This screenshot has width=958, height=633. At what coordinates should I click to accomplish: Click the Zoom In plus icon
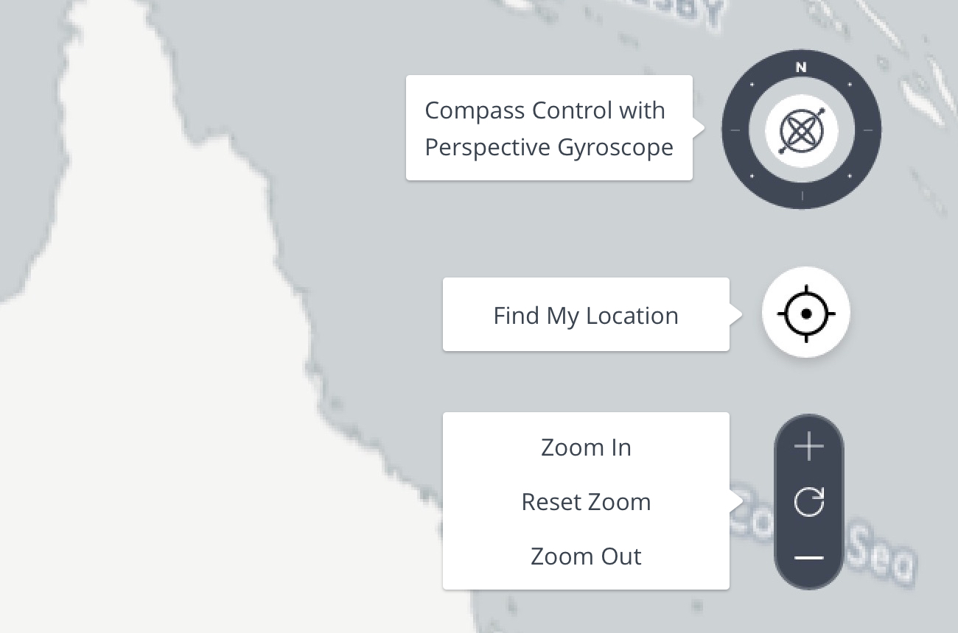(808, 445)
